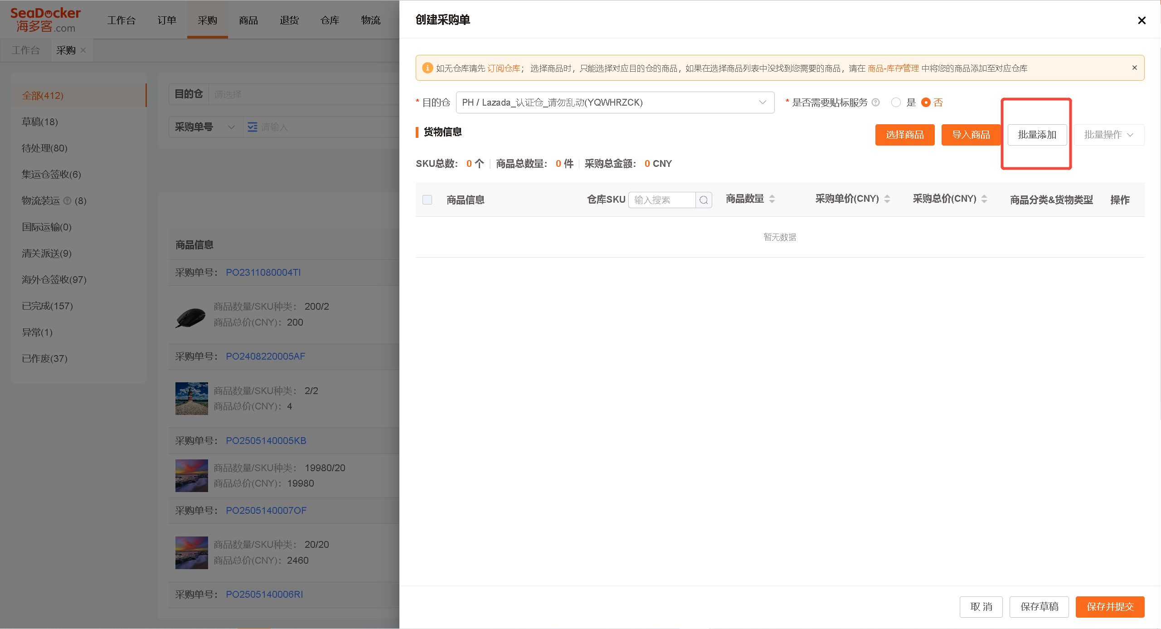Focus the 仓库SKU search input
Image resolution: width=1161 pixels, height=629 pixels.
point(662,200)
